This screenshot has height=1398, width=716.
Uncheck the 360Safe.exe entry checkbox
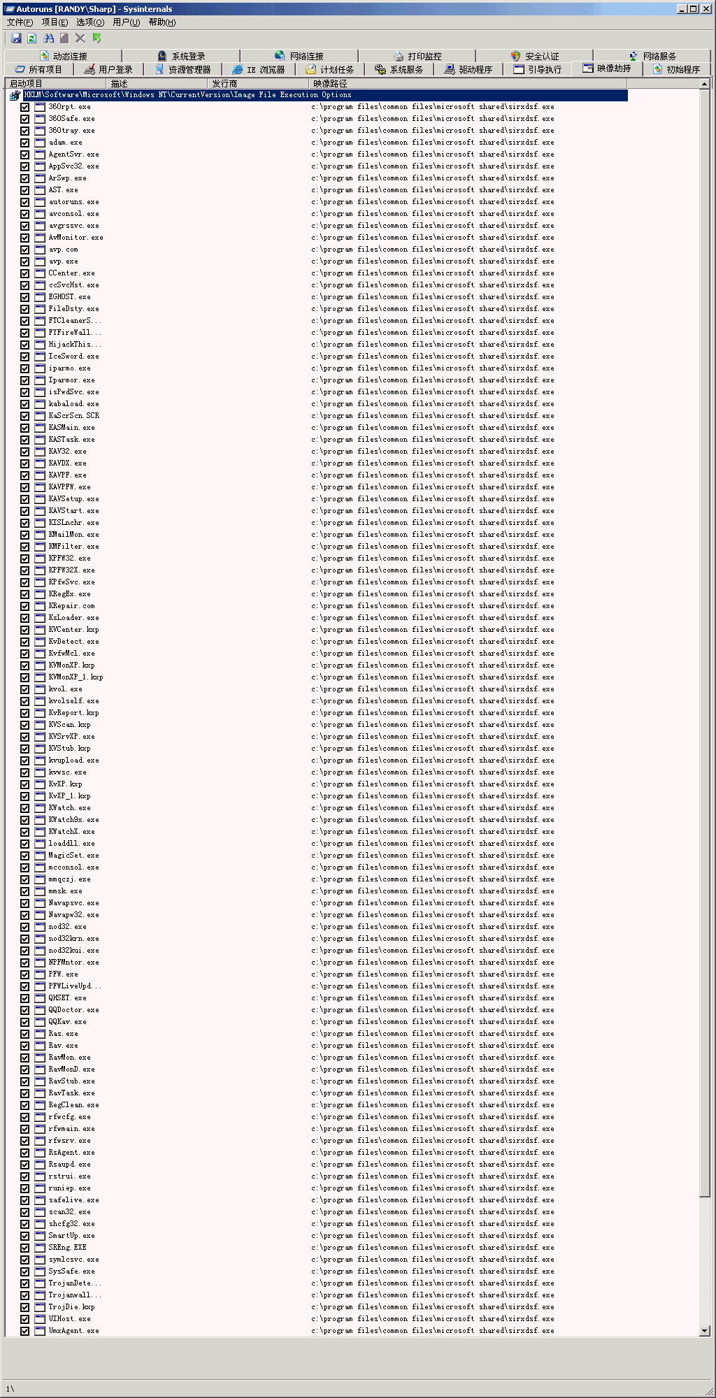25,119
